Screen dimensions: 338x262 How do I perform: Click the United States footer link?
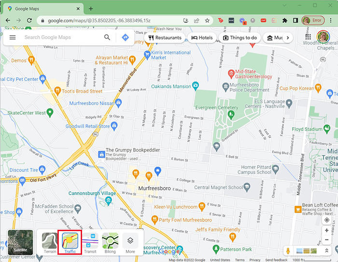click(220, 260)
